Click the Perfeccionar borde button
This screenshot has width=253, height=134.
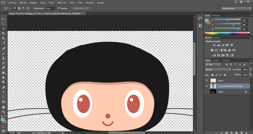click(x=81, y=8)
